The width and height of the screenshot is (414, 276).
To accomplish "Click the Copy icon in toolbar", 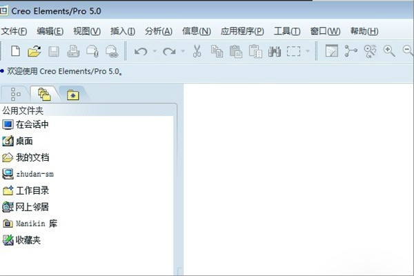I will (217, 51).
